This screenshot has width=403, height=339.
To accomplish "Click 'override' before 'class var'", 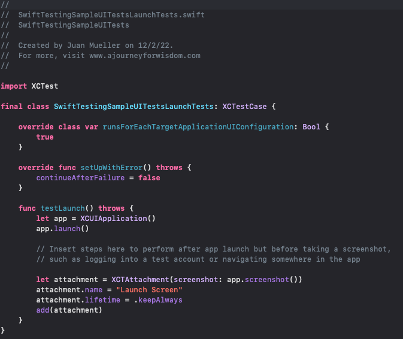I will [x=36, y=127].
